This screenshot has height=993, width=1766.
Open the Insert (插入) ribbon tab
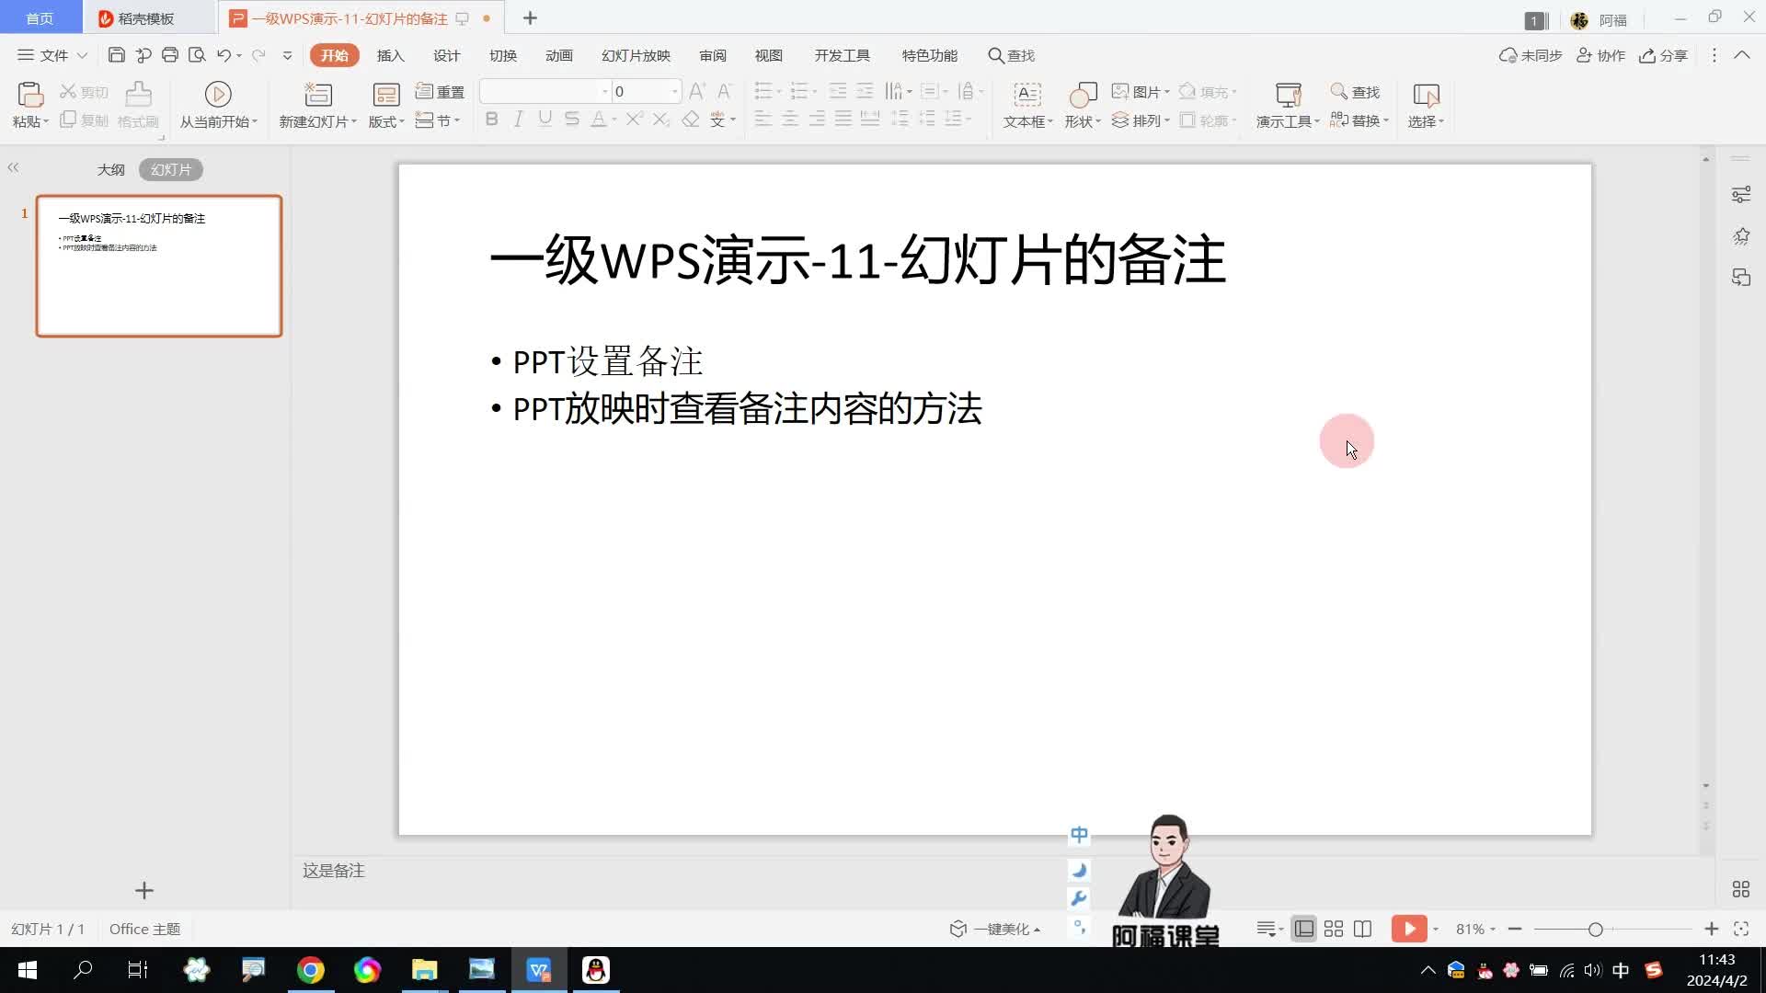390,55
